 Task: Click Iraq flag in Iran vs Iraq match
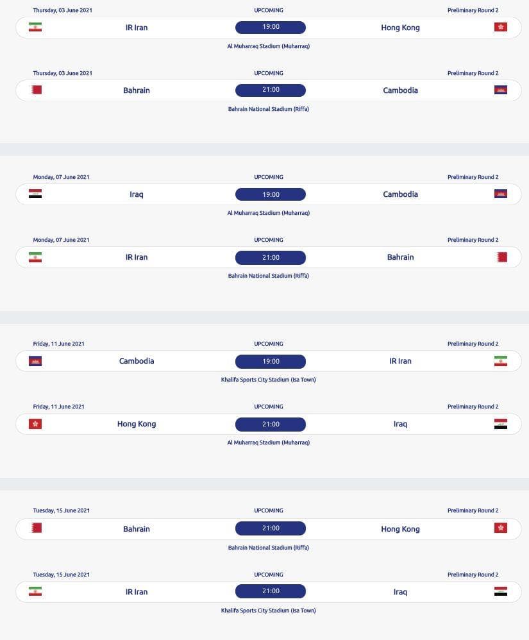pos(500,591)
